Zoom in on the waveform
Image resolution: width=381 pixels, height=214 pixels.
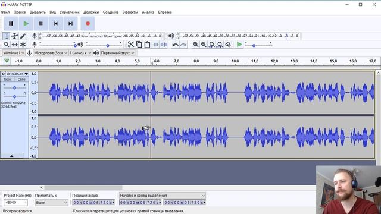[195, 45]
